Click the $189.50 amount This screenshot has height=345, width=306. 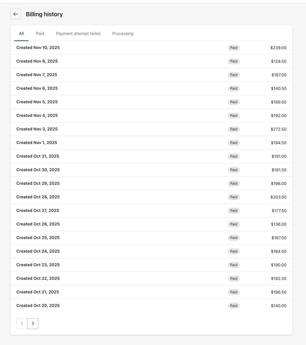tap(279, 102)
